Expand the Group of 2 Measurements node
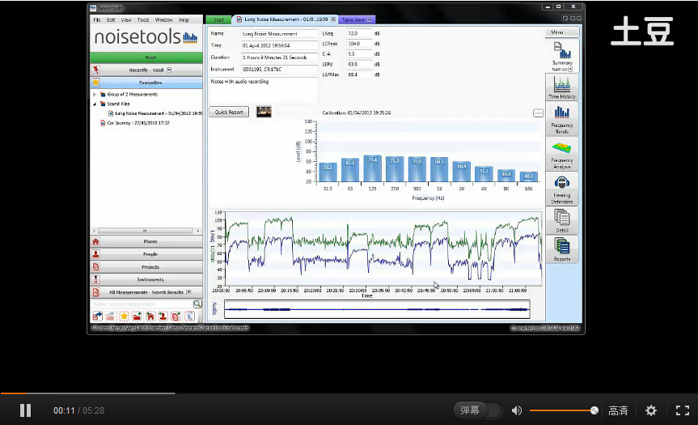Image resolution: width=698 pixels, height=425 pixels. [x=95, y=95]
